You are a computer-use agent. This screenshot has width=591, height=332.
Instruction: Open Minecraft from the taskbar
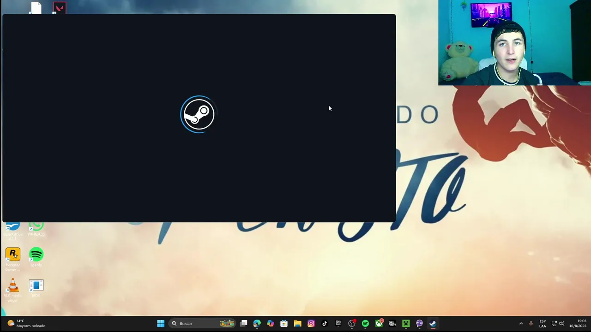[406, 324]
